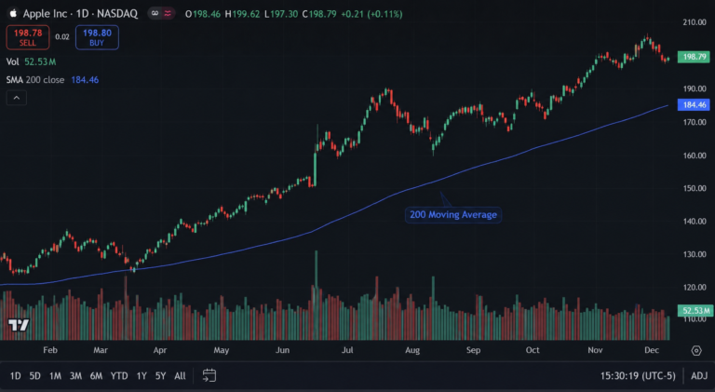Open the 15:30:19 (UTC-5) timezone menu

tap(638, 376)
